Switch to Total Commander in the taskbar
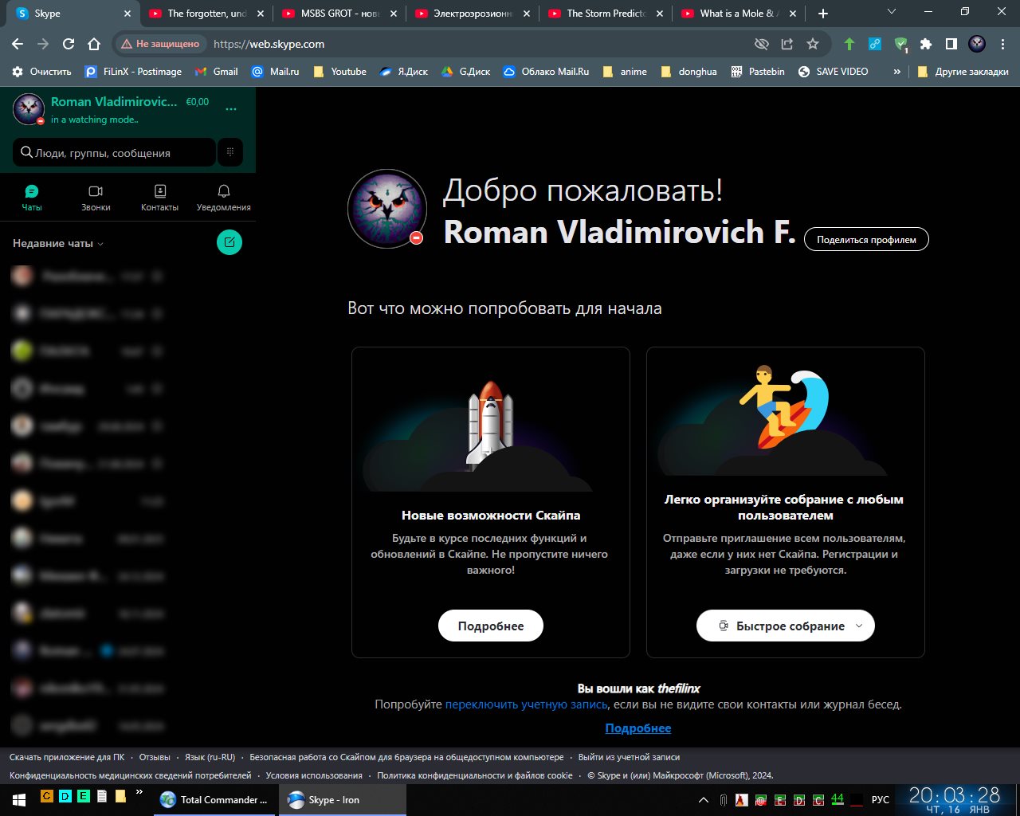Image resolution: width=1020 pixels, height=816 pixels. 214,799
